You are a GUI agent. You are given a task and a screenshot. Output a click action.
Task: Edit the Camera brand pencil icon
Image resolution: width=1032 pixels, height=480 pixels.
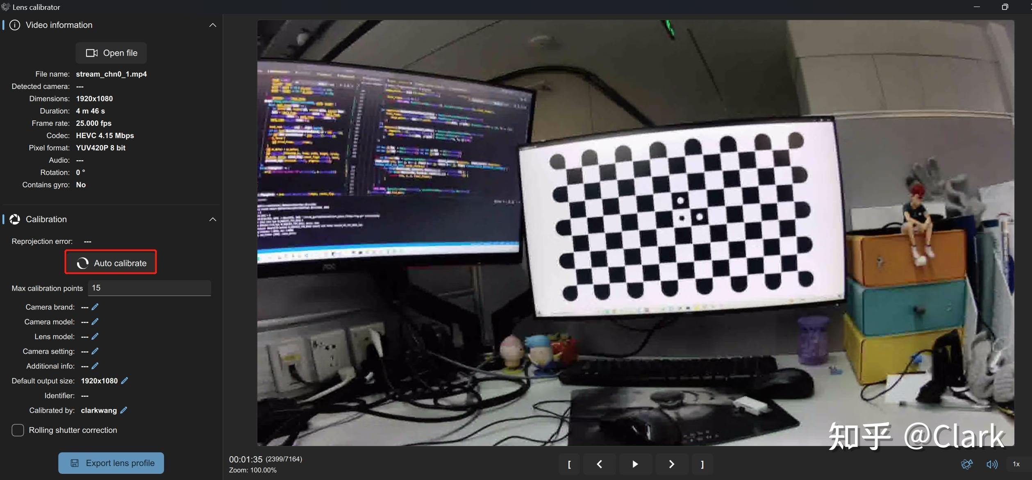[95, 307]
